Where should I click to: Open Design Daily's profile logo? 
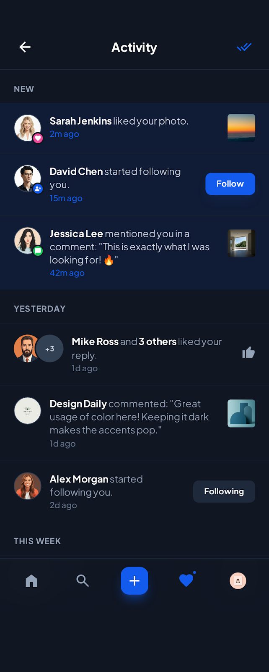click(x=28, y=410)
